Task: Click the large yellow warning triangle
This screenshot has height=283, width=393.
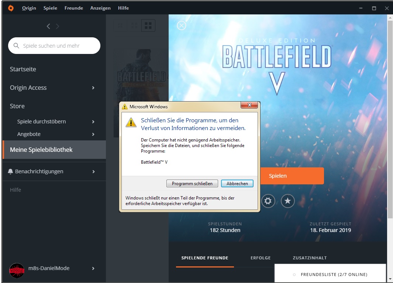Action: [131, 122]
